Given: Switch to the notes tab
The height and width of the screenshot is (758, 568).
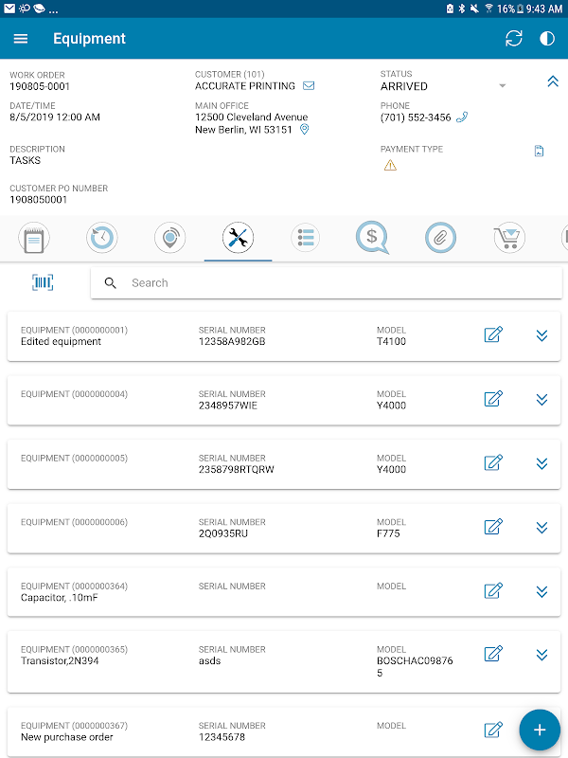Looking at the screenshot, I should [x=34, y=238].
